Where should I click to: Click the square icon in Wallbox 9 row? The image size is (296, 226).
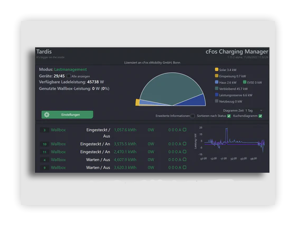[185, 167]
